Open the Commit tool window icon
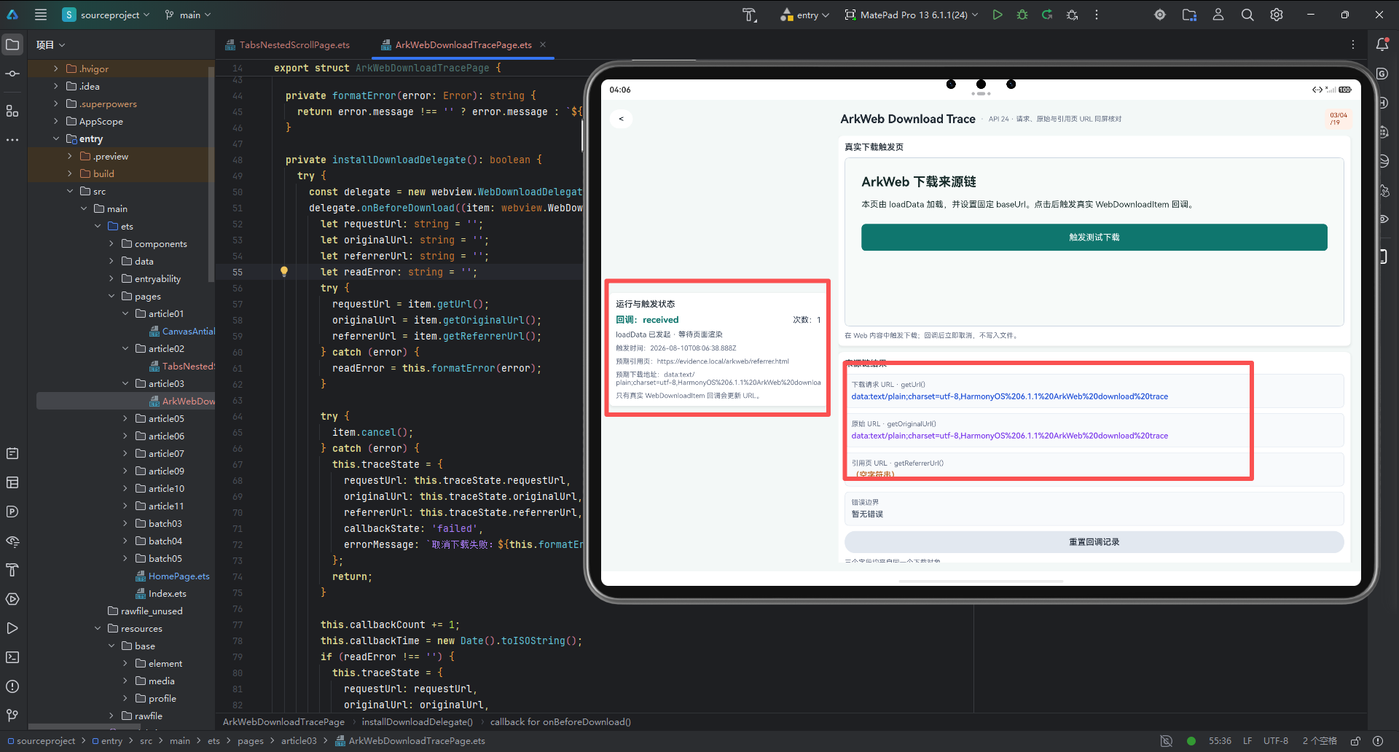Screen dimensions: 1399x752 [12, 74]
